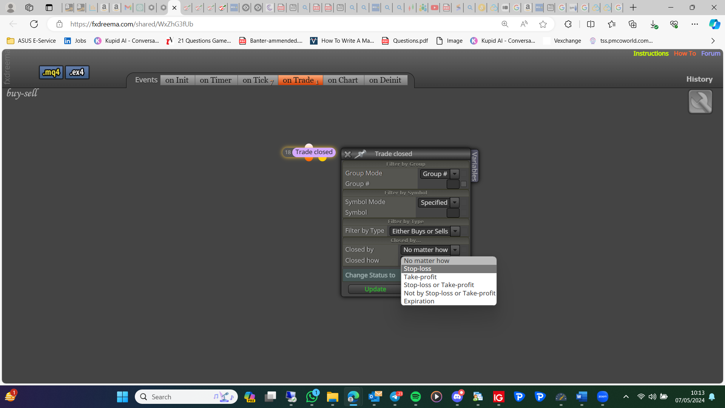This screenshot has width=725, height=408.
Task: Open WhatsApp from the taskbar
Action: pyautogui.click(x=312, y=397)
